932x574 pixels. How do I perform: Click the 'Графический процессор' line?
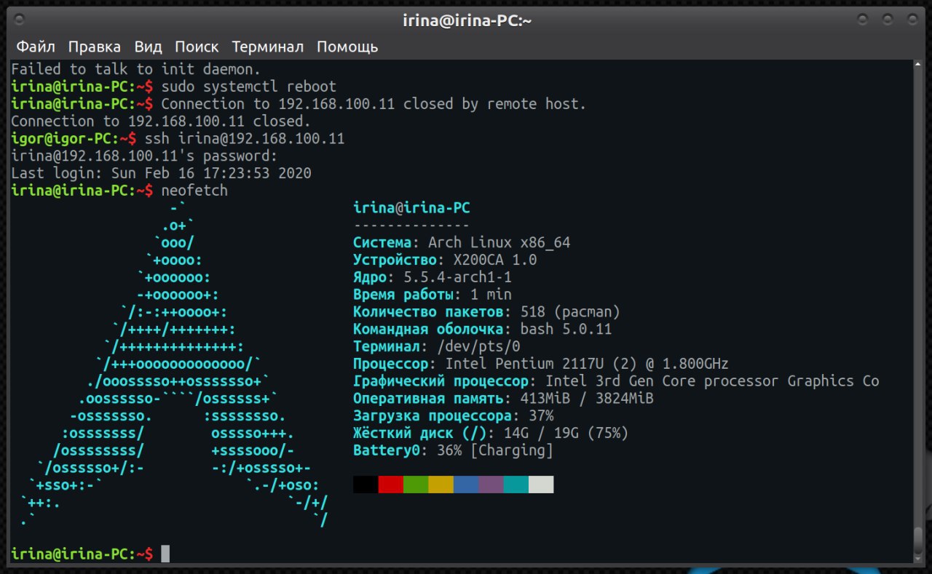[x=616, y=381]
